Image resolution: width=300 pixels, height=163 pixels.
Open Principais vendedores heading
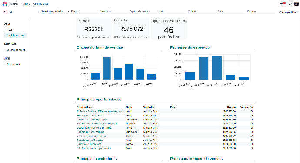click(97, 159)
